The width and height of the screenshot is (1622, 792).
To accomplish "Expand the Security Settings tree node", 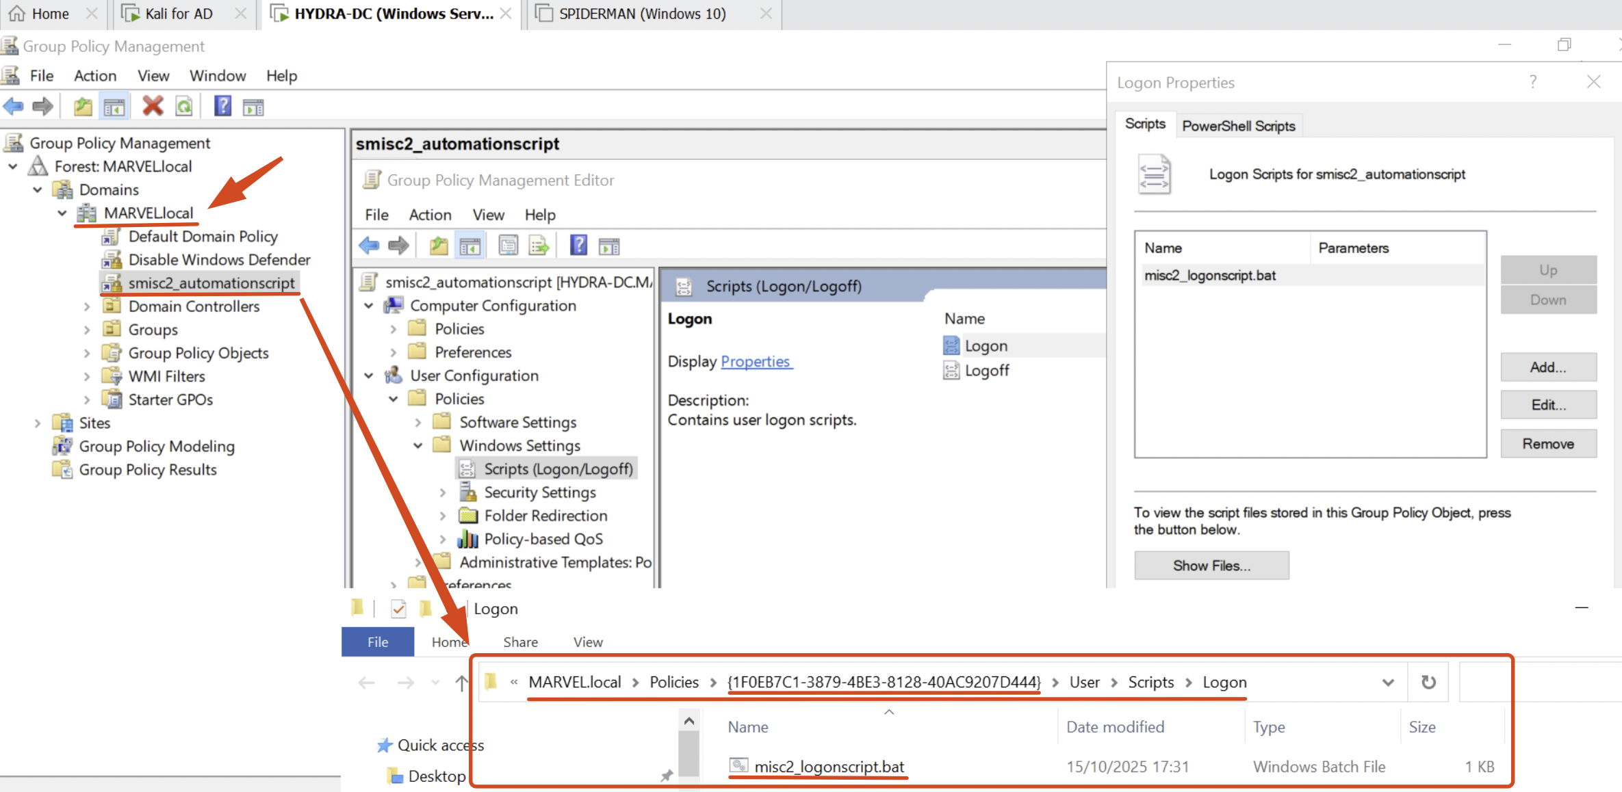I will 443,492.
